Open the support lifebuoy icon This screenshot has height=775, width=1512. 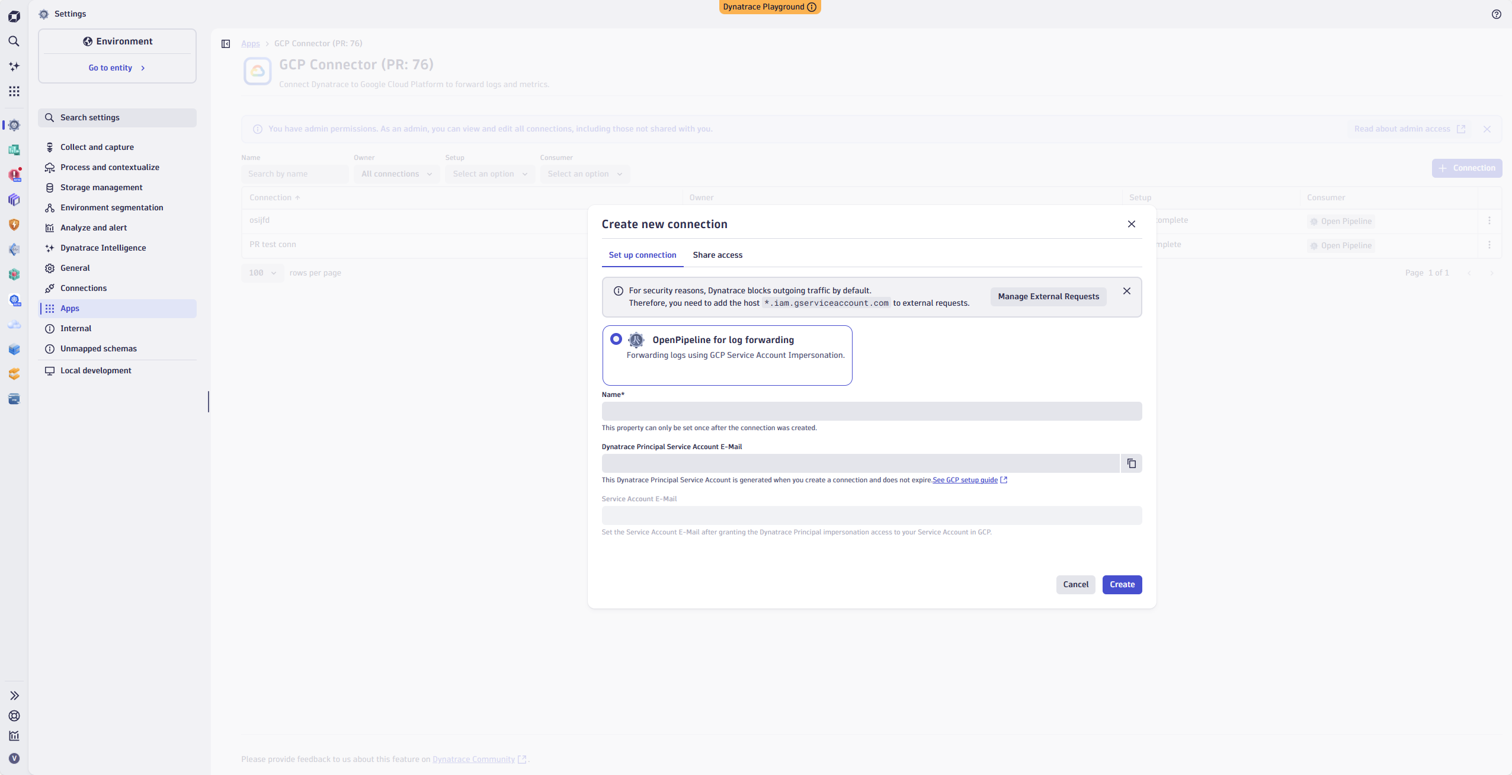click(x=14, y=716)
